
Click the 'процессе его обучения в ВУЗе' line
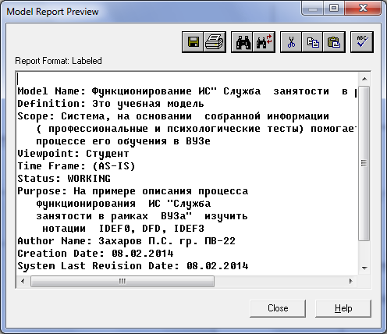point(123,141)
